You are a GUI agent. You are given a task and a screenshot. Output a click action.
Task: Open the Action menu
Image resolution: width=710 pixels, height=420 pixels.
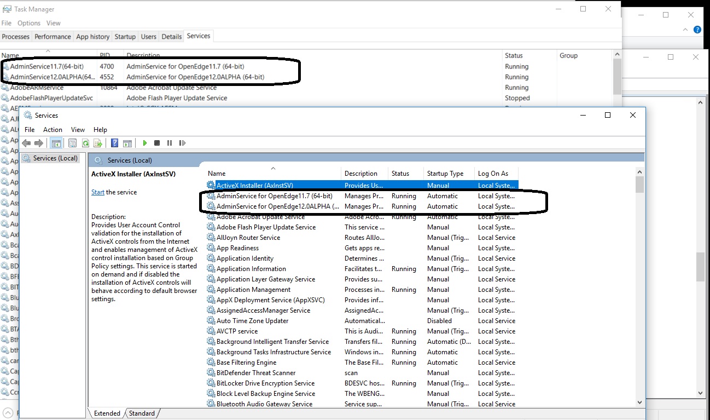coord(53,130)
